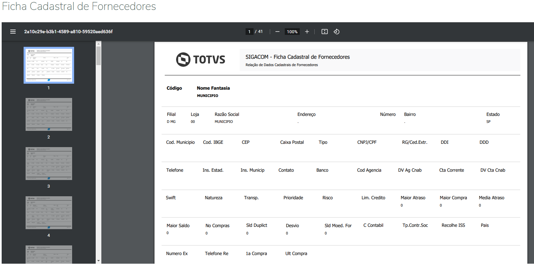
Task: Click the PDF file name in toolbar
Action: point(68,32)
